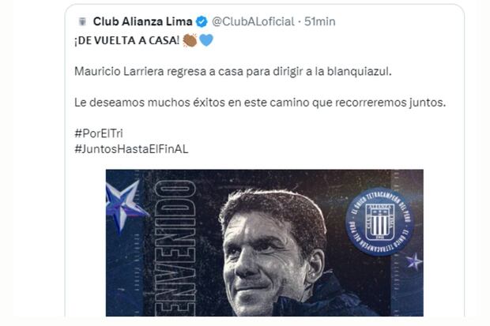Open the @ClubALoficial handle link
490x326 pixels.
coord(253,21)
